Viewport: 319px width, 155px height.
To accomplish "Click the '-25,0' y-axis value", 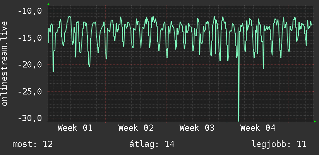I will click(x=30, y=92).
